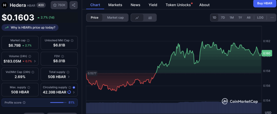The image size is (277, 114).
Task: Click the $8.01B FDV value
Action: [x=59, y=61]
